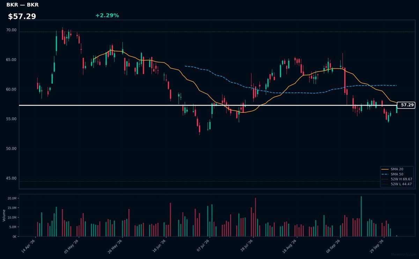Click the 45.00 price axis label
The height and width of the screenshot is (259, 419).
pyautogui.click(x=11, y=178)
